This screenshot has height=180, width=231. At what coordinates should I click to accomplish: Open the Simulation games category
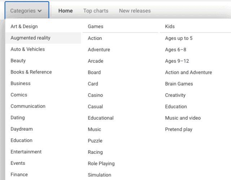tap(100, 175)
